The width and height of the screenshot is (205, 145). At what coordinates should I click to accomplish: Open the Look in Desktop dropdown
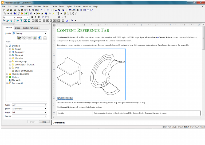pos(30,33)
